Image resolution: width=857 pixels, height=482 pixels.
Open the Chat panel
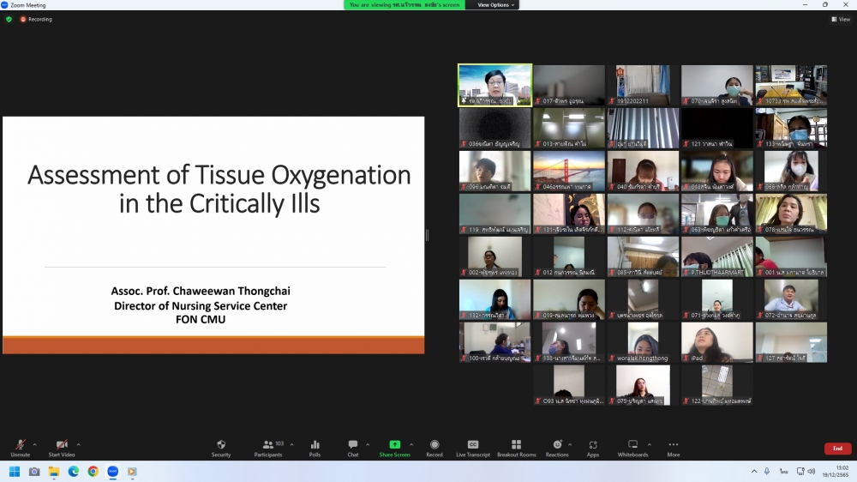(x=352, y=447)
